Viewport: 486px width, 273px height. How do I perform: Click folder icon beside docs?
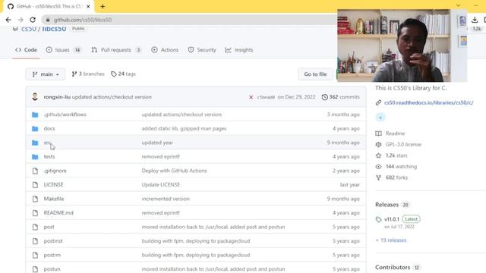pos(35,128)
